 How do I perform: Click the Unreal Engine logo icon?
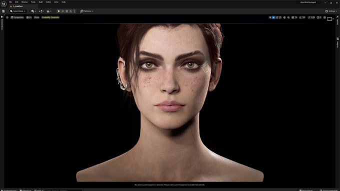3,3
